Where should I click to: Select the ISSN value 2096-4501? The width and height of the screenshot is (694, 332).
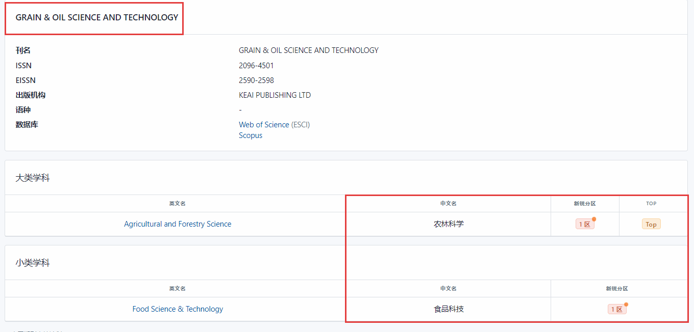click(256, 66)
